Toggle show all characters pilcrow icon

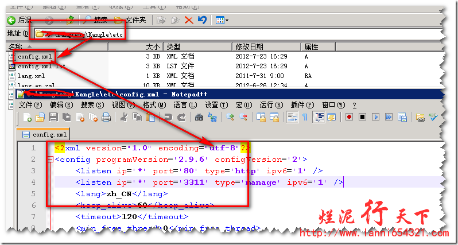tap(305, 118)
